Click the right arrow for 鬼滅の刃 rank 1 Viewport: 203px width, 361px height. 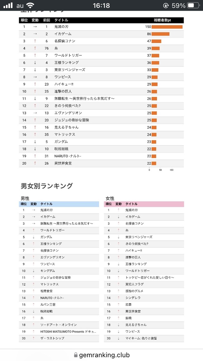pyautogui.click(x=35, y=27)
